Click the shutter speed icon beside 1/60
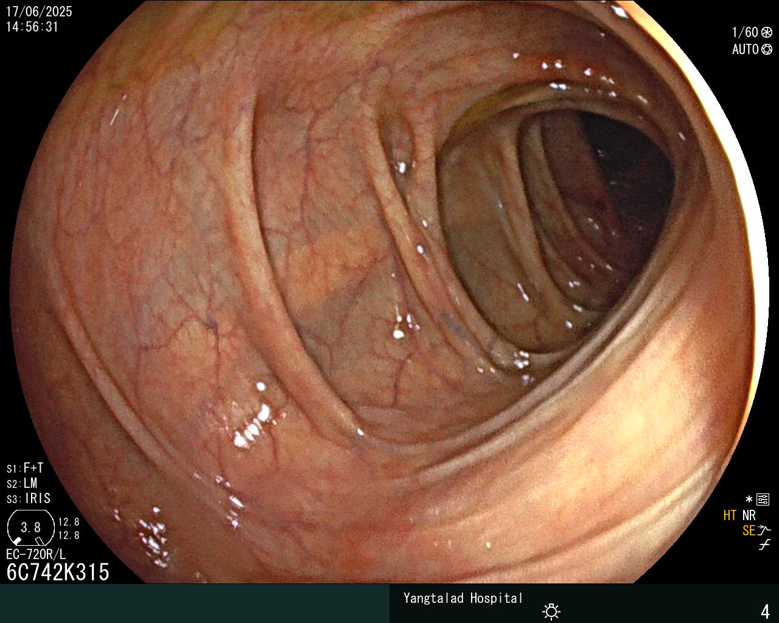This screenshot has height=623, width=779. tap(767, 33)
